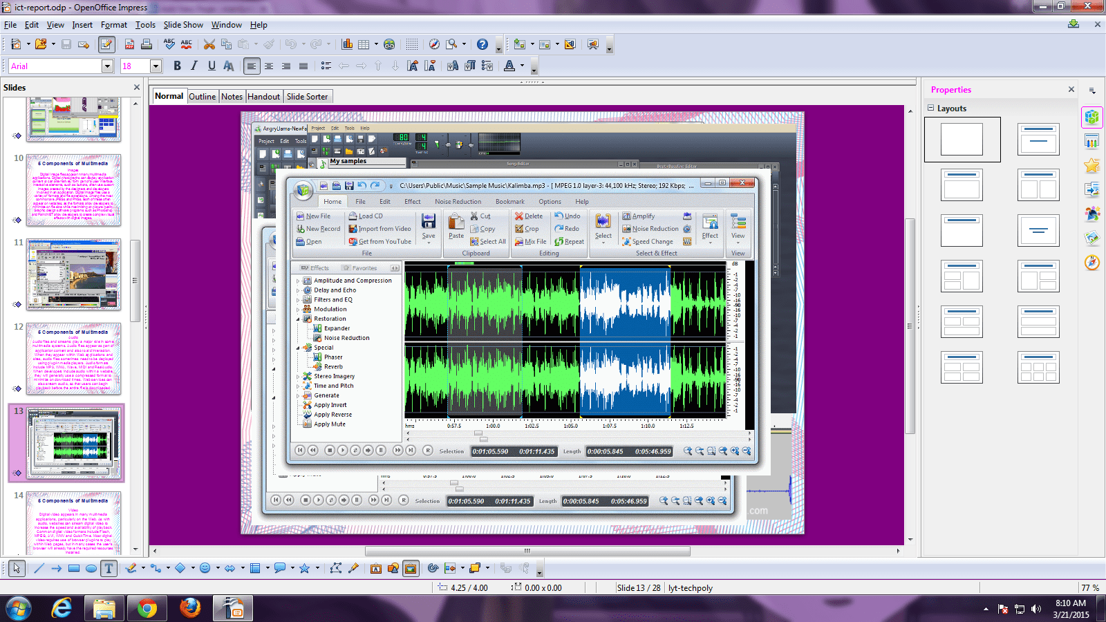The height and width of the screenshot is (622, 1106).
Task: Switch to the Slide Sorter tab
Action: (x=307, y=97)
